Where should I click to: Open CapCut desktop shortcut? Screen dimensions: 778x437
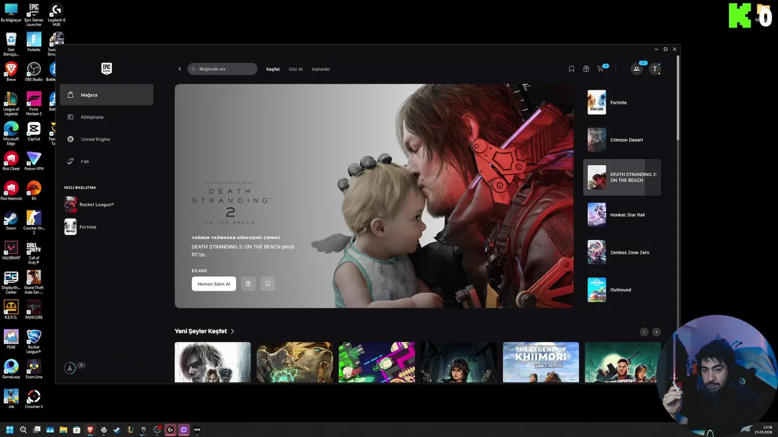click(x=33, y=131)
